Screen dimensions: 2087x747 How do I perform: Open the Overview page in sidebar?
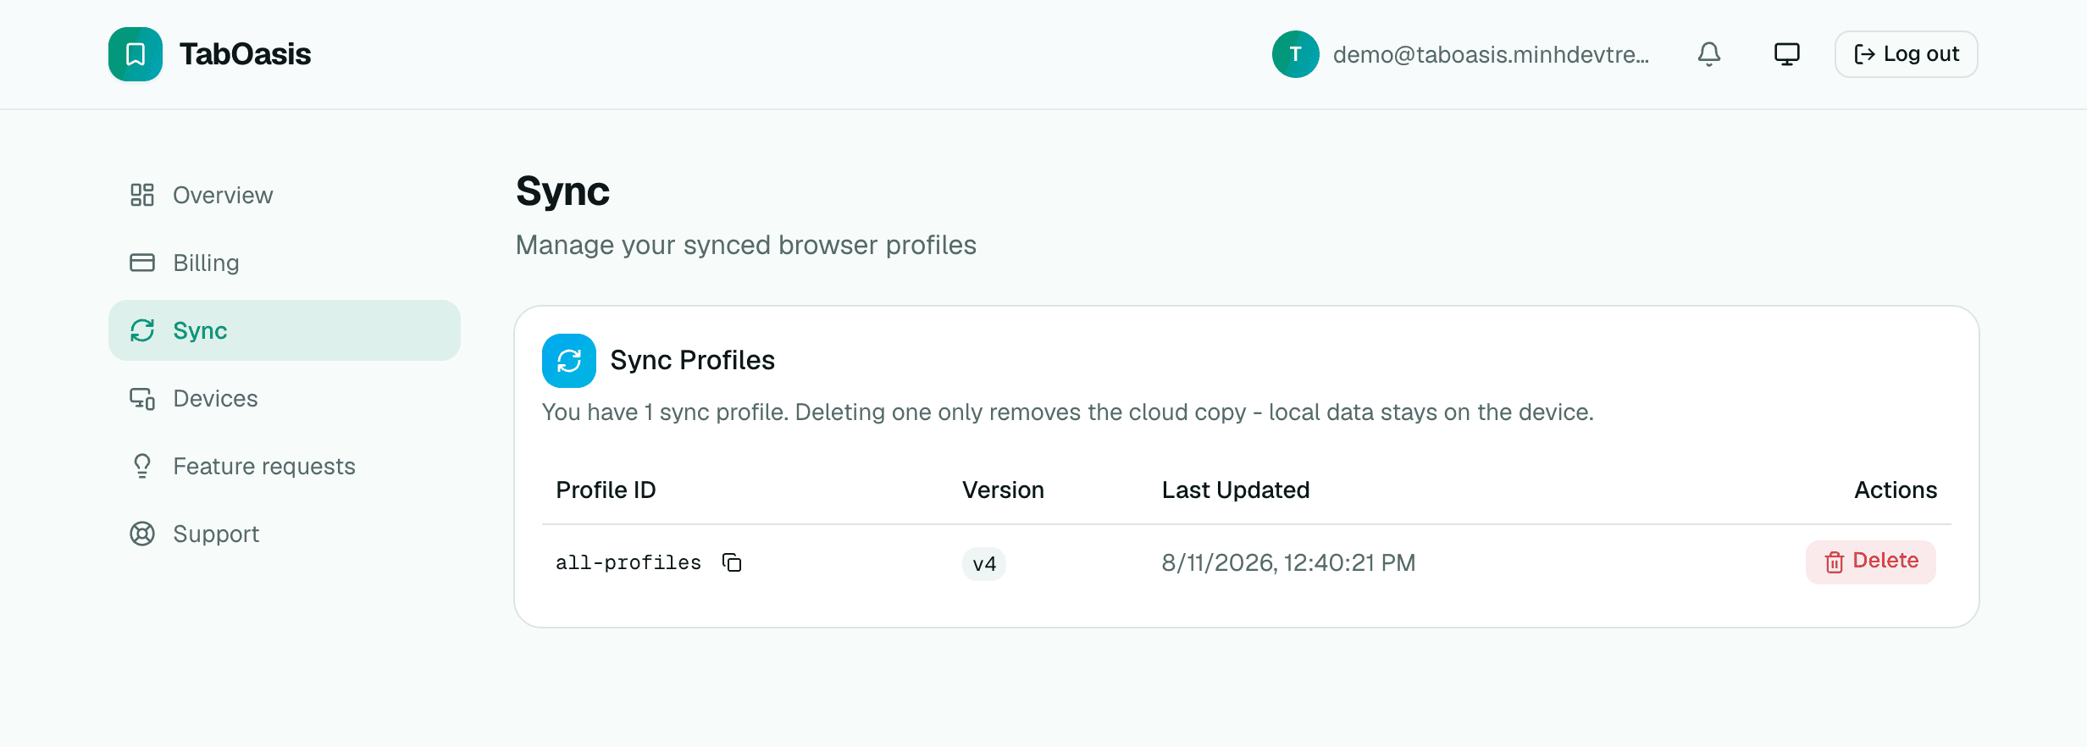coord(285,195)
